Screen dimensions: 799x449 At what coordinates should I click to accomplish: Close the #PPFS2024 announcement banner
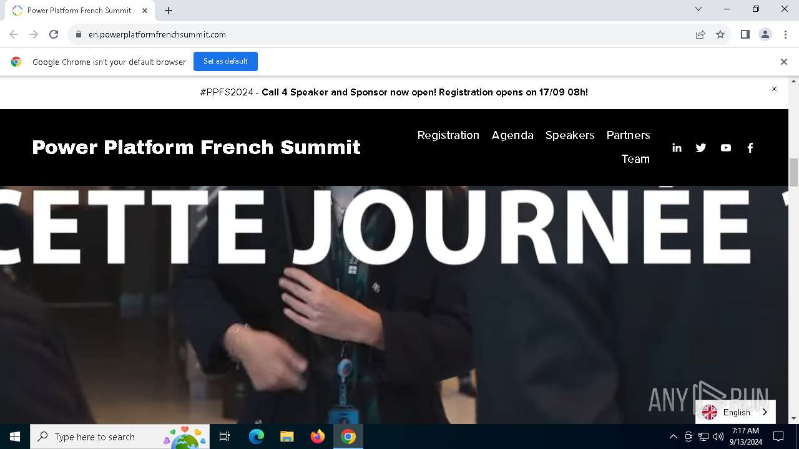(x=774, y=89)
